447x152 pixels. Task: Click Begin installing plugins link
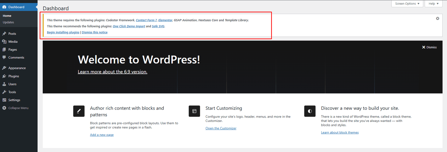pyautogui.click(x=63, y=32)
